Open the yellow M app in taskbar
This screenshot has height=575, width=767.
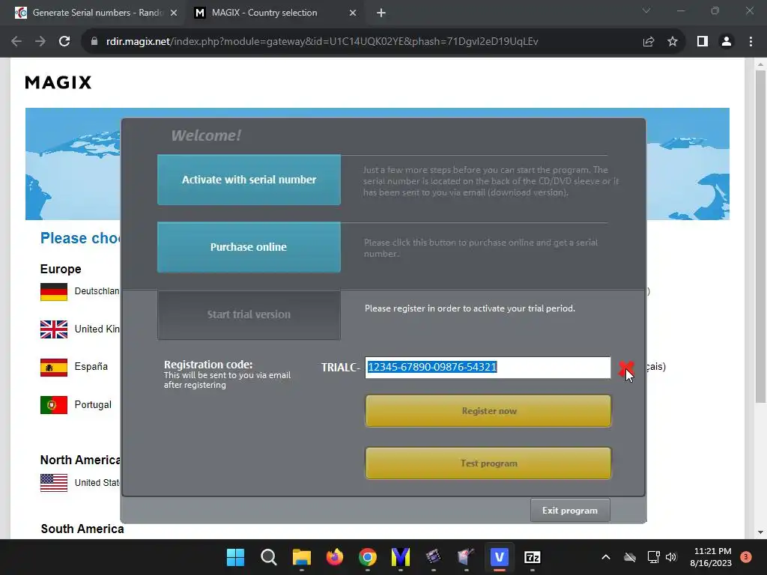point(401,557)
